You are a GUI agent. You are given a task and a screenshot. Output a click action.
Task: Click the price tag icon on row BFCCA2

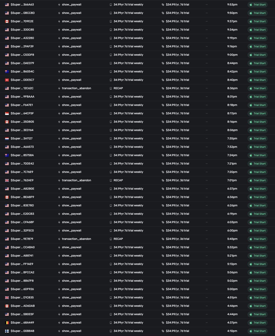click(x=163, y=272)
